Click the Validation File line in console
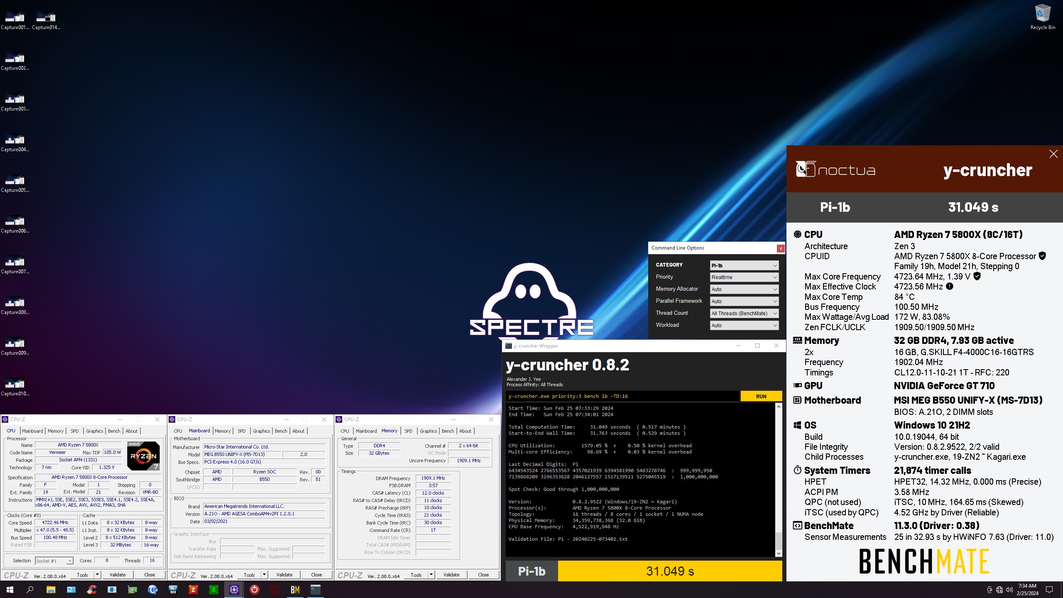Screen dimensions: 1063x598 568,539
